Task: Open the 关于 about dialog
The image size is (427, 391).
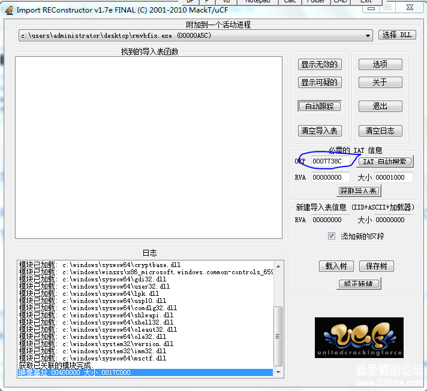Action: (380, 83)
